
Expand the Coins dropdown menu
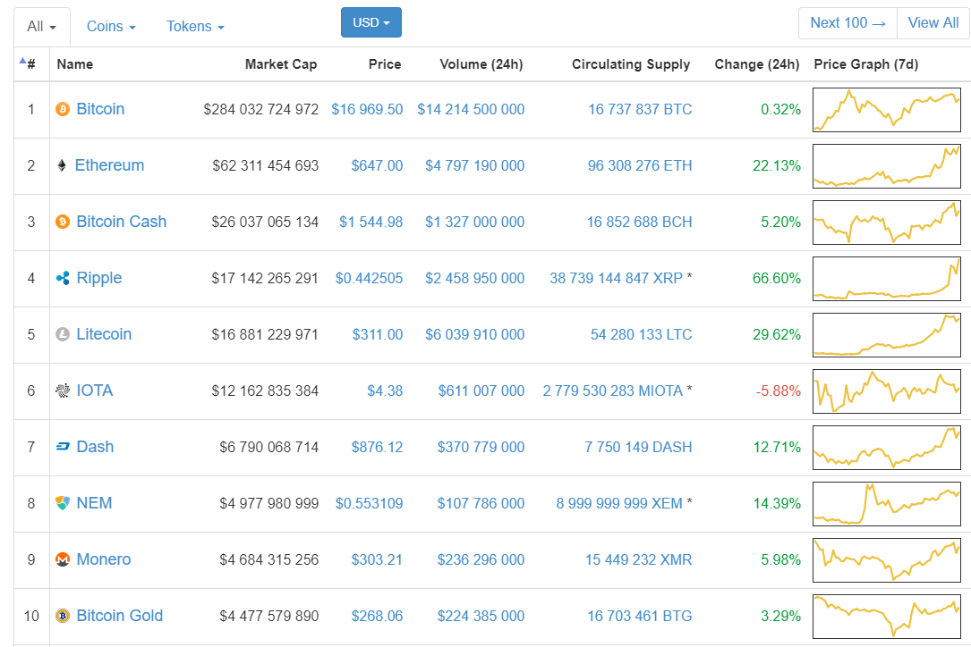point(111,27)
